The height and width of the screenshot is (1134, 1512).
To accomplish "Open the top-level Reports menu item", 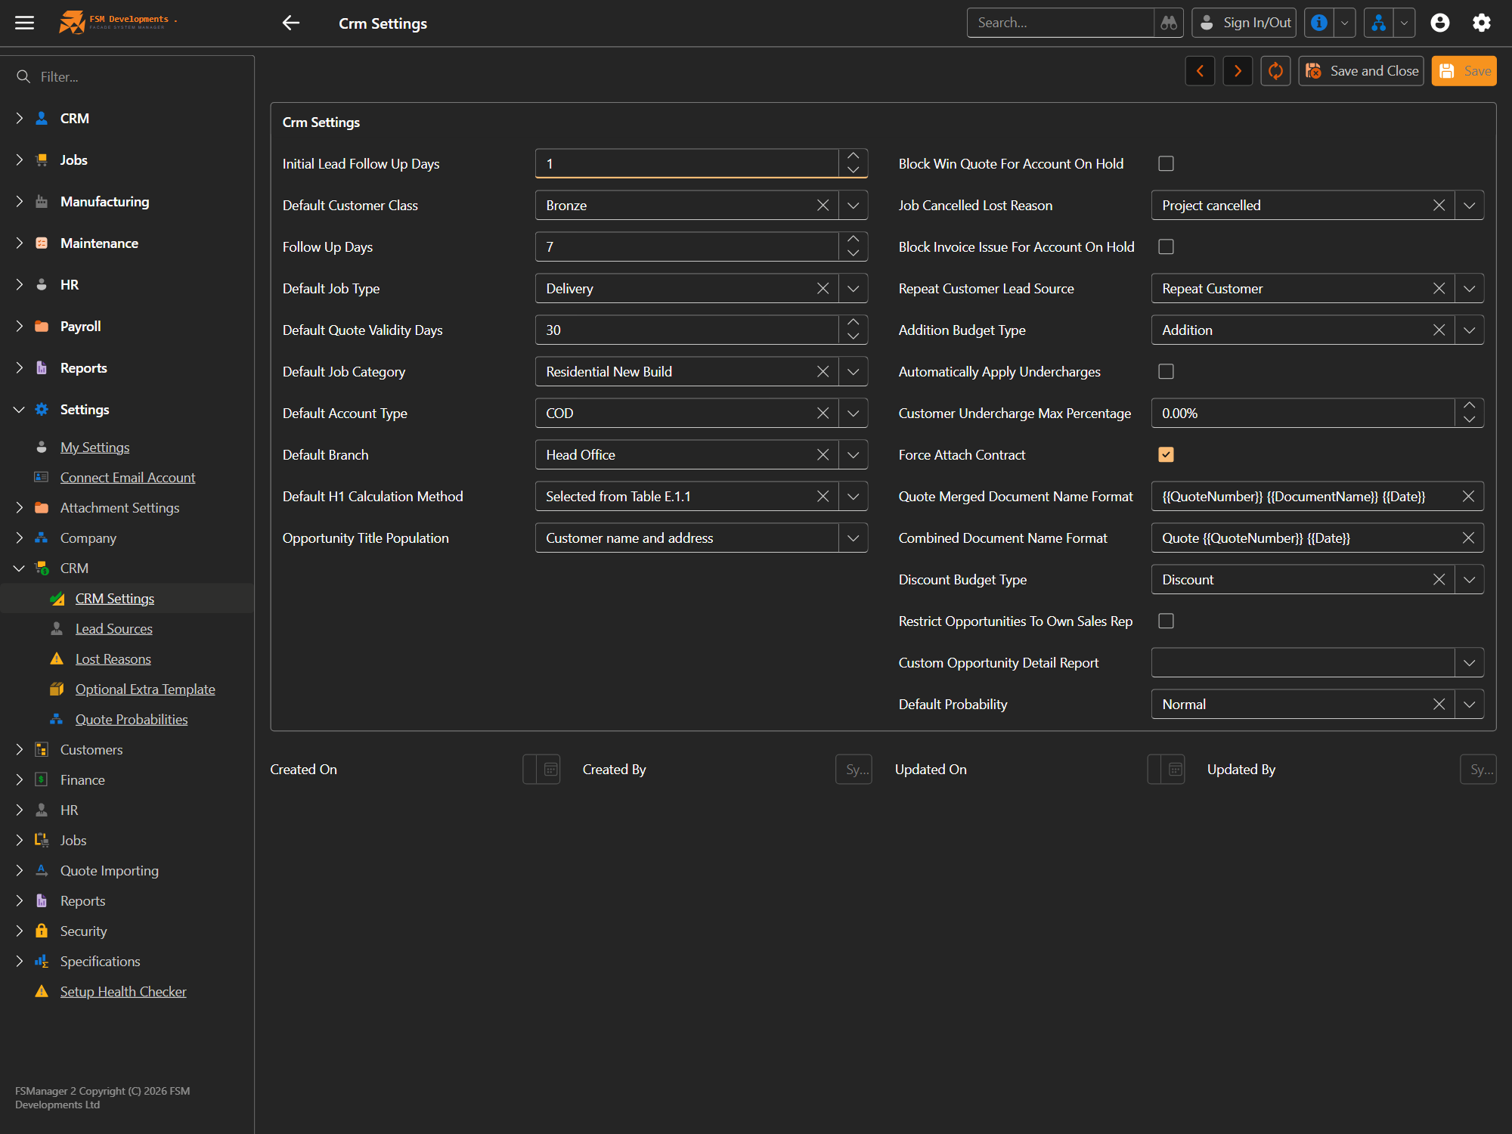I will click(83, 367).
